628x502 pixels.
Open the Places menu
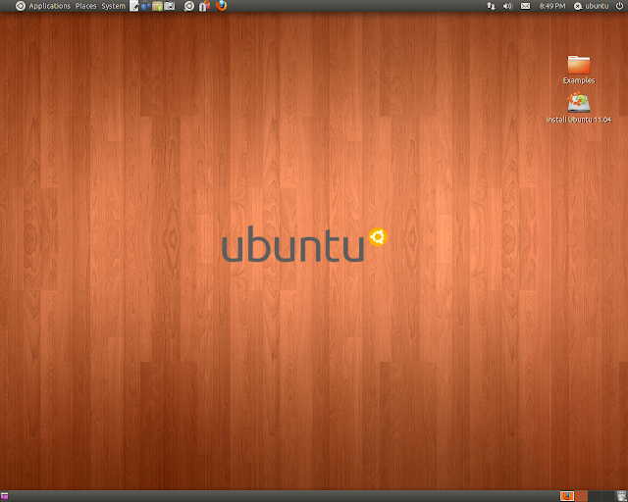85,6
